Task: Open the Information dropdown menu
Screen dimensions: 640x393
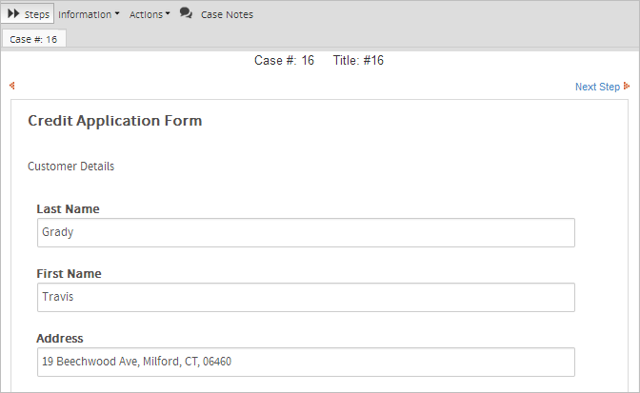Action: pyautogui.click(x=84, y=14)
